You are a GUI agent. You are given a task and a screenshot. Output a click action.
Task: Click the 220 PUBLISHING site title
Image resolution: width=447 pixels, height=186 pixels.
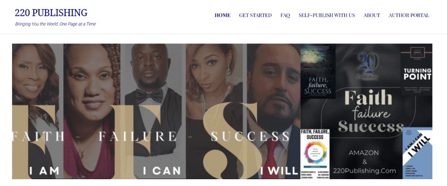[x=51, y=13]
